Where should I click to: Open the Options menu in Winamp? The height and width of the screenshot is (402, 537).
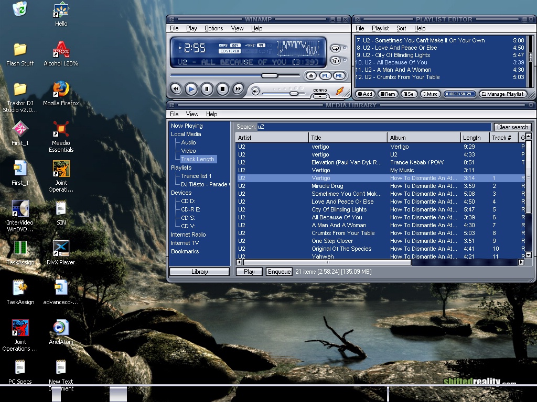point(214,28)
